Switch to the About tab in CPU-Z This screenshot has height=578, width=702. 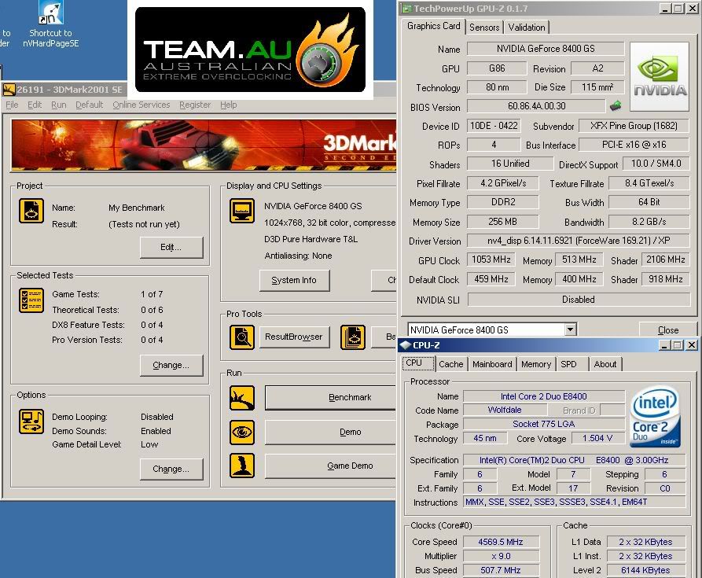(605, 364)
